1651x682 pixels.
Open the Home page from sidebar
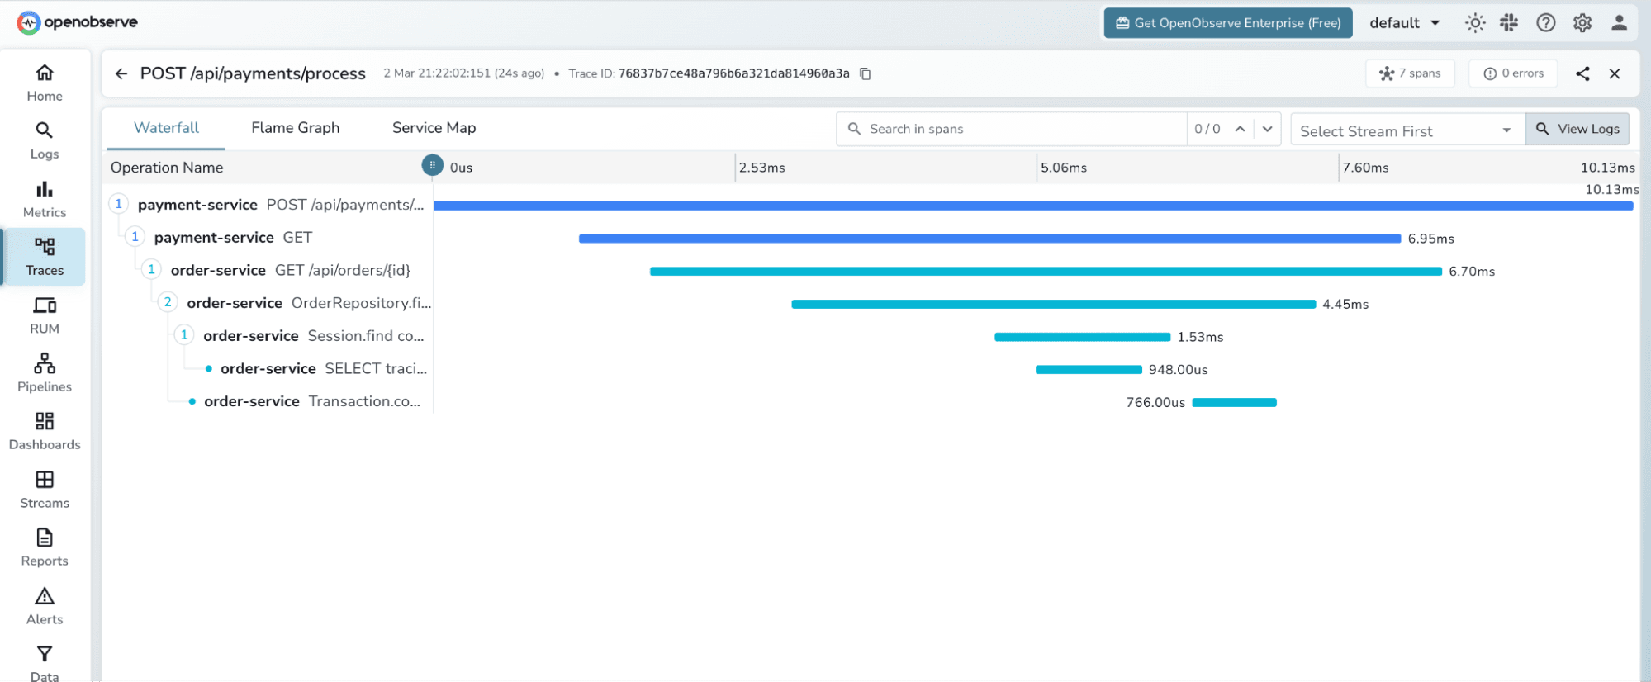point(45,83)
